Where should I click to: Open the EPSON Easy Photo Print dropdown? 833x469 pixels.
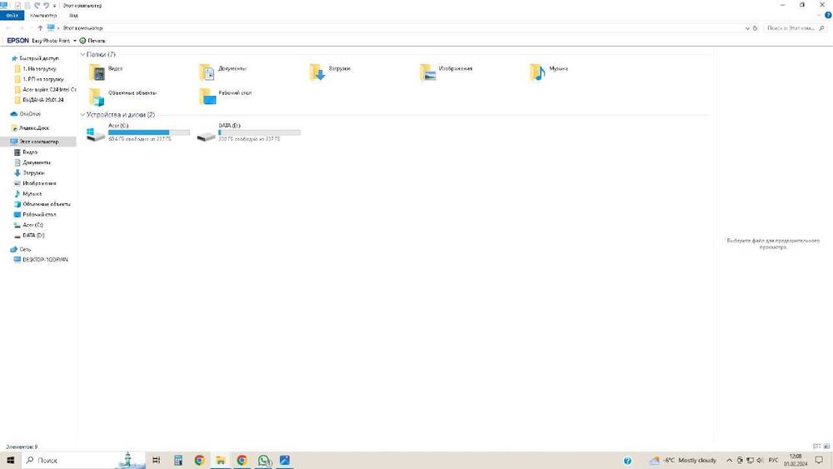pos(75,40)
